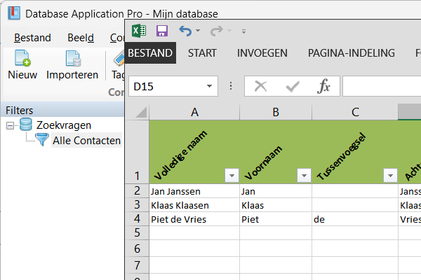The width and height of the screenshot is (421, 280).
Task: Click the Excel save floppy icon
Action: (162, 31)
